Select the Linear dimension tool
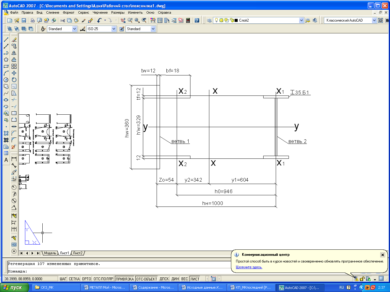 (x=14, y=159)
